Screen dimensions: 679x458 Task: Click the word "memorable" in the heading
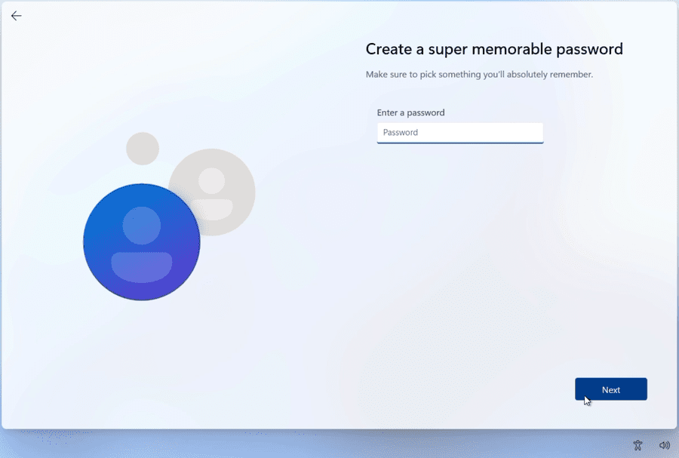tap(512, 49)
